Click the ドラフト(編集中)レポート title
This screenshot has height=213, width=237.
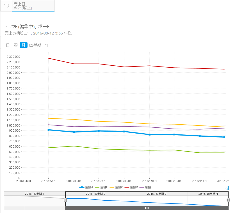tap(27, 27)
